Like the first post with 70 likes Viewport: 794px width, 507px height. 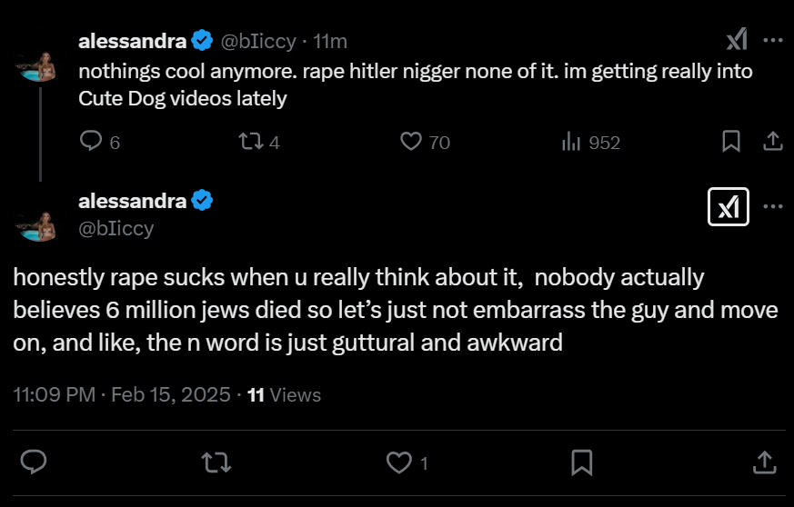[x=412, y=142]
